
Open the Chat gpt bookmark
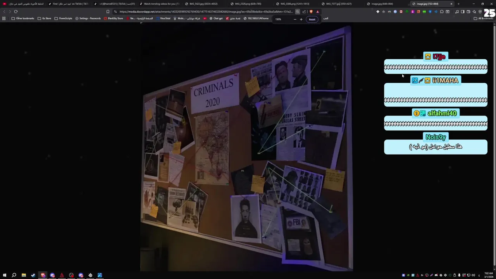216,18
